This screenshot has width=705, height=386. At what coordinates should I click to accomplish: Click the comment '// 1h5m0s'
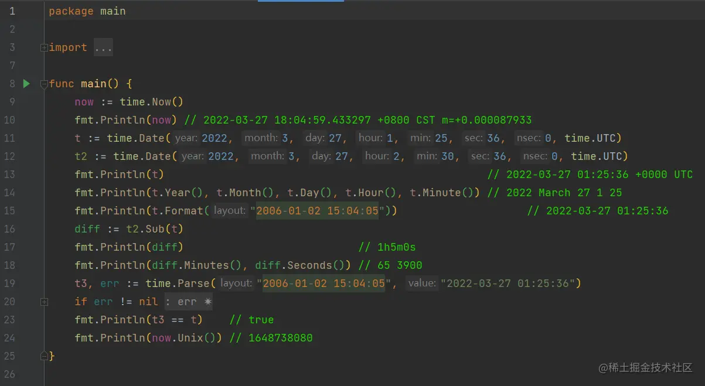click(387, 247)
